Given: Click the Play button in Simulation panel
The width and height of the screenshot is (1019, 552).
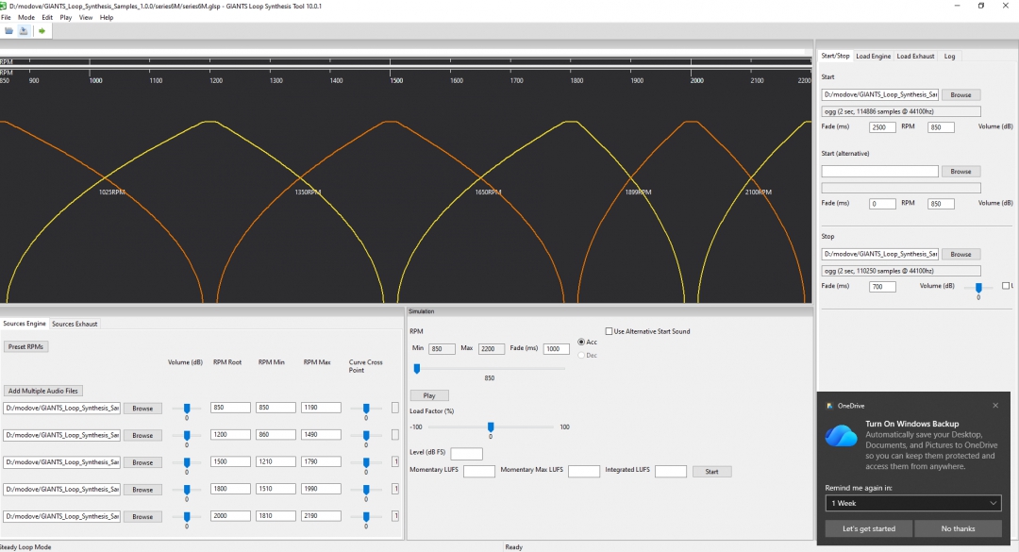Looking at the screenshot, I should click(429, 395).
